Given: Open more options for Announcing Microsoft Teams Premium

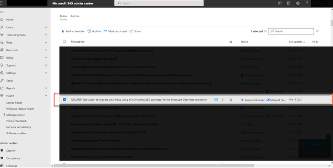Looking at the screenshot, I should coord(223,141).
